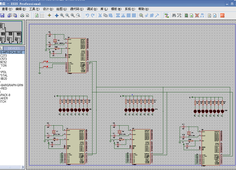Click the device list scrollbar right arrow
Screen dimensions: 236x170
tap(23, 167)
